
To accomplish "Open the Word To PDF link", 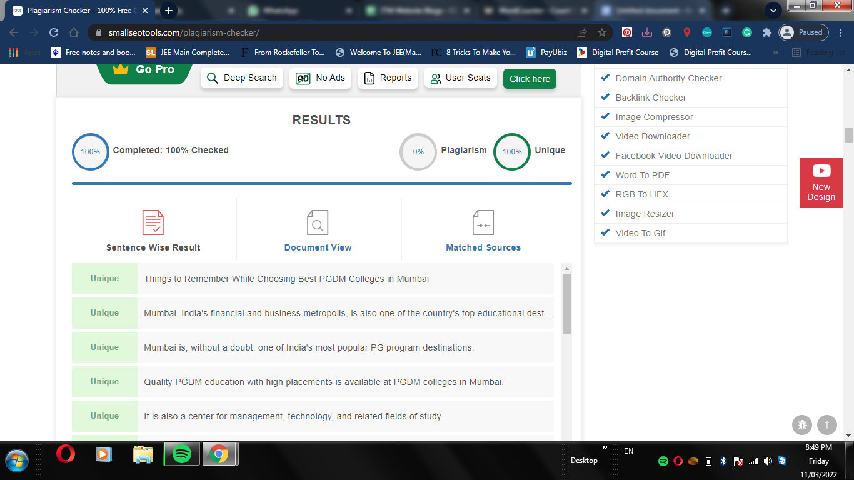I will (x=642, y=175).
